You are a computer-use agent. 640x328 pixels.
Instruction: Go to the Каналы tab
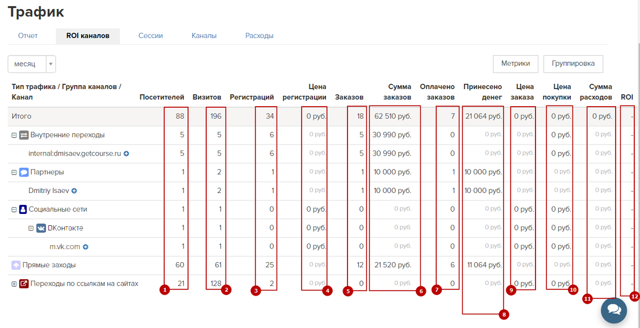(x=204, y=36)
